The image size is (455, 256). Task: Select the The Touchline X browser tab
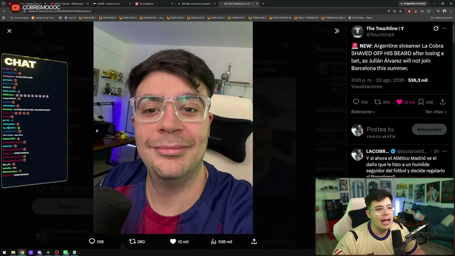(x=239, y=4)
